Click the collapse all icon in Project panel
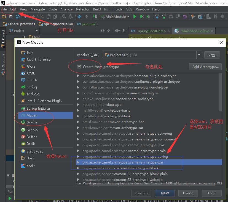 (109, 31)
